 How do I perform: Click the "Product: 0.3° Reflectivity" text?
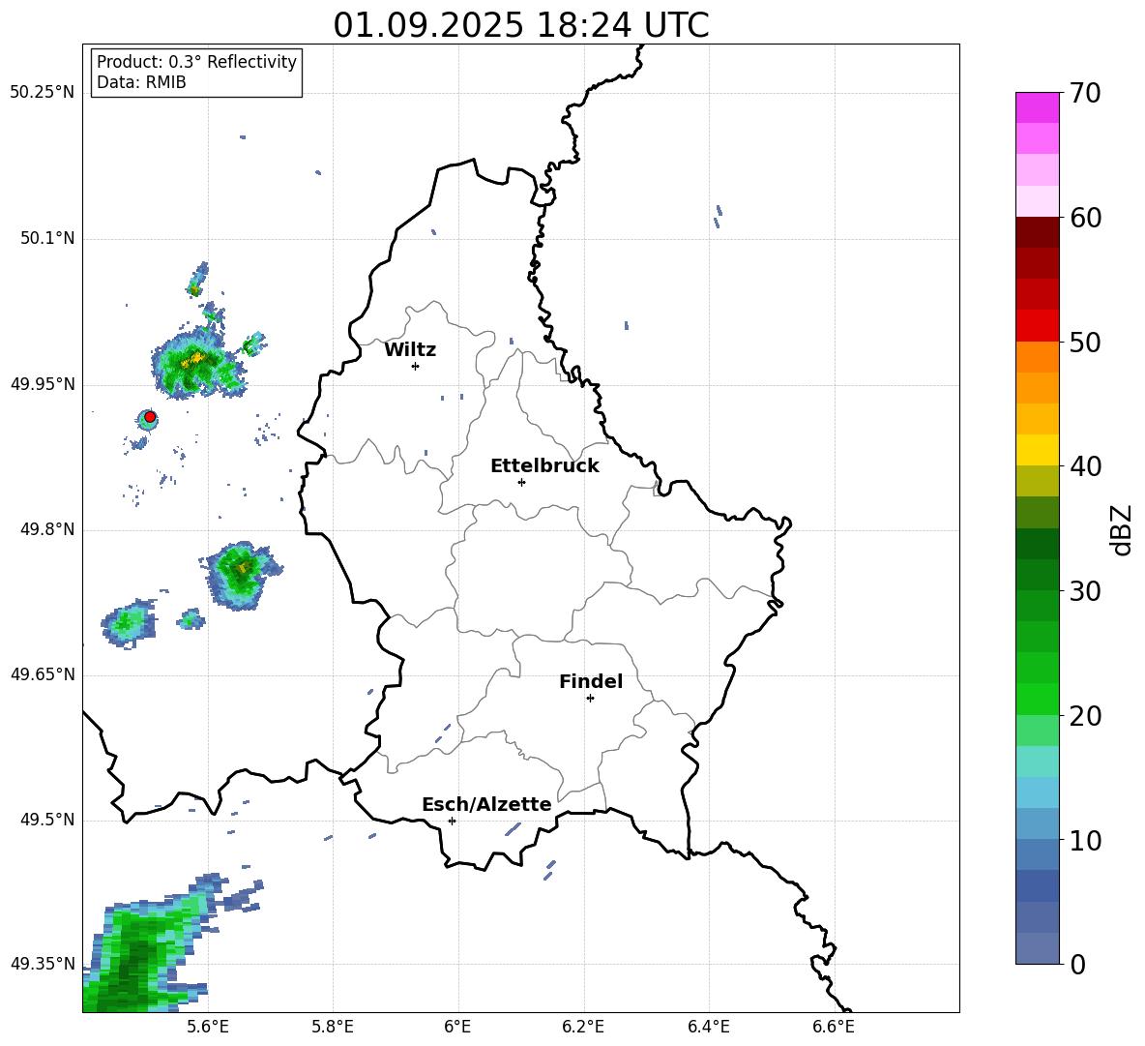(196, 61)
